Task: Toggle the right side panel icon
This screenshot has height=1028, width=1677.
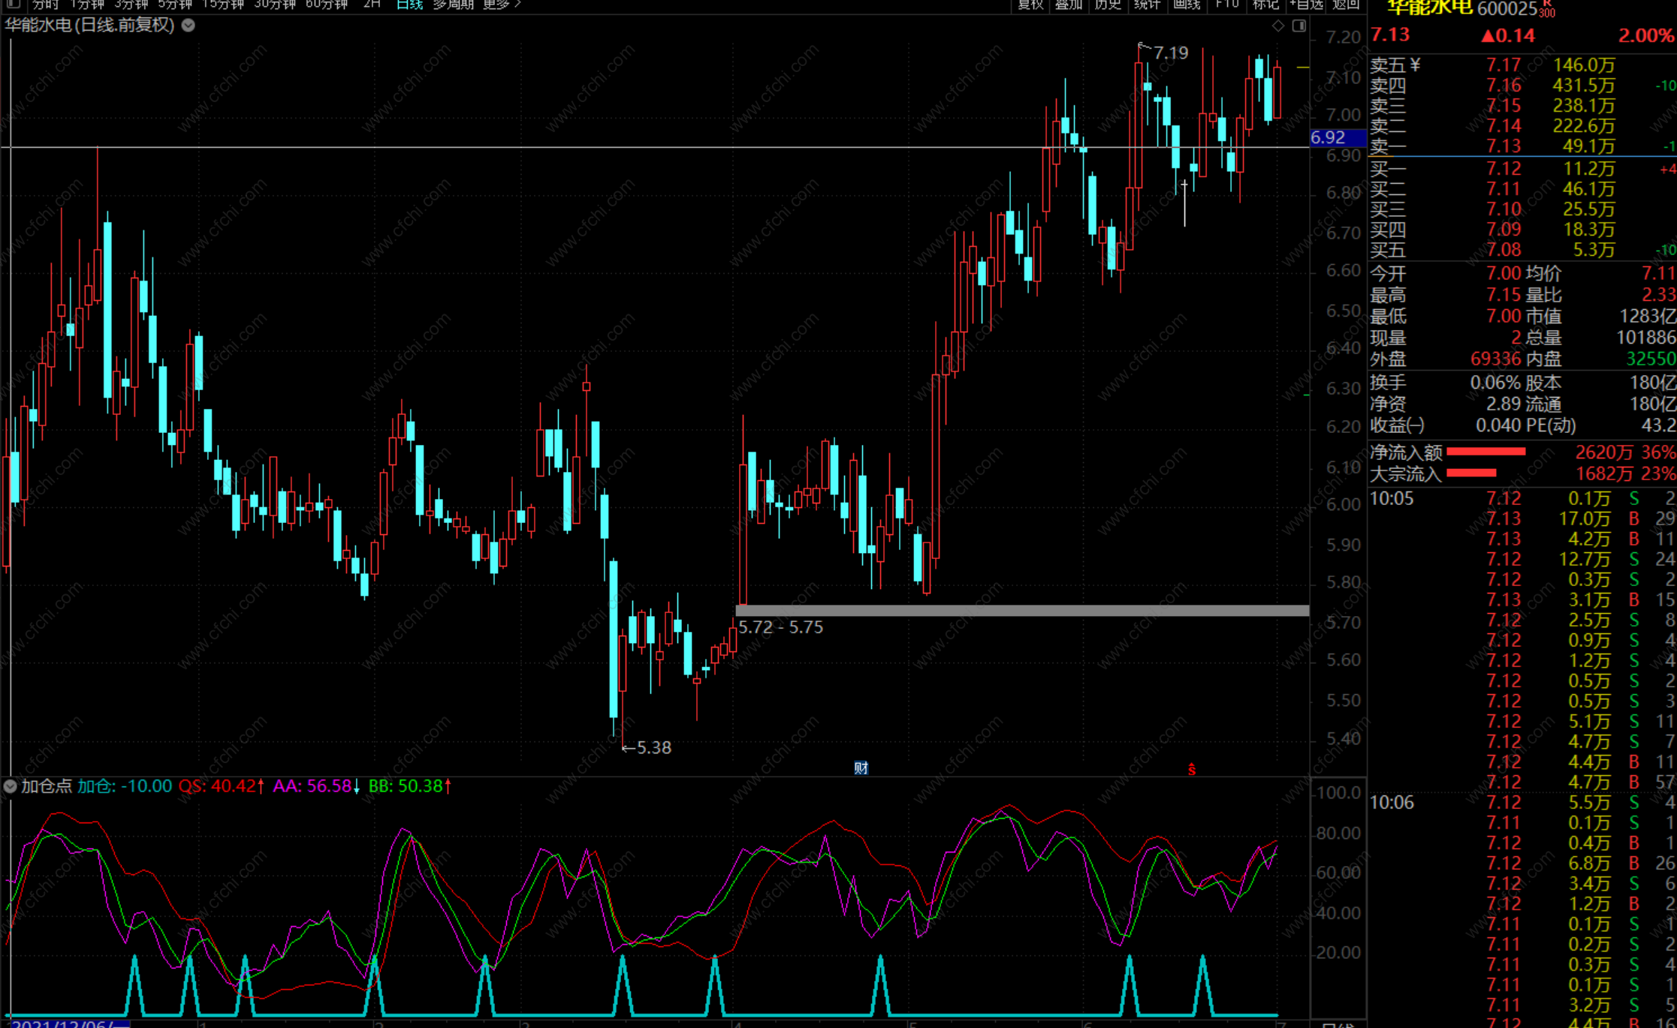Action: click(1299, 26)
